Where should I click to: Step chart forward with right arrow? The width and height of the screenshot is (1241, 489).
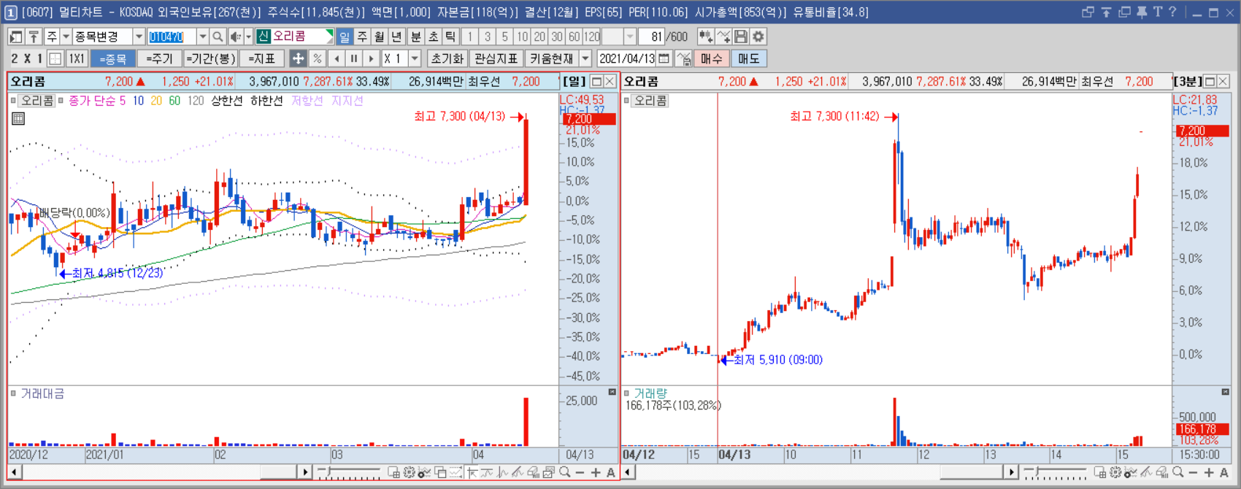(x=372, y=58)
